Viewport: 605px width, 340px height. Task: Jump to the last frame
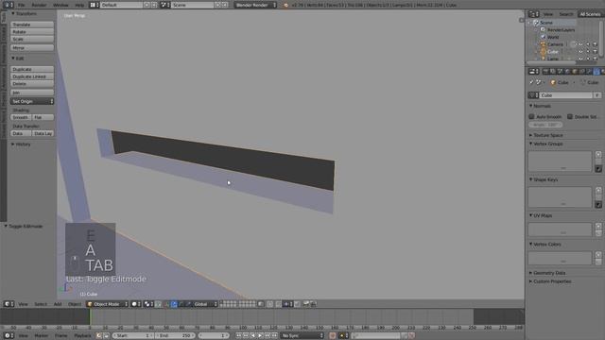coord(274,336)
